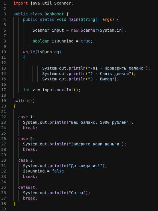This screenshot has height=211, width=158.
Task: Click the class name 'Bankomat'
Action: pos(54,14)
